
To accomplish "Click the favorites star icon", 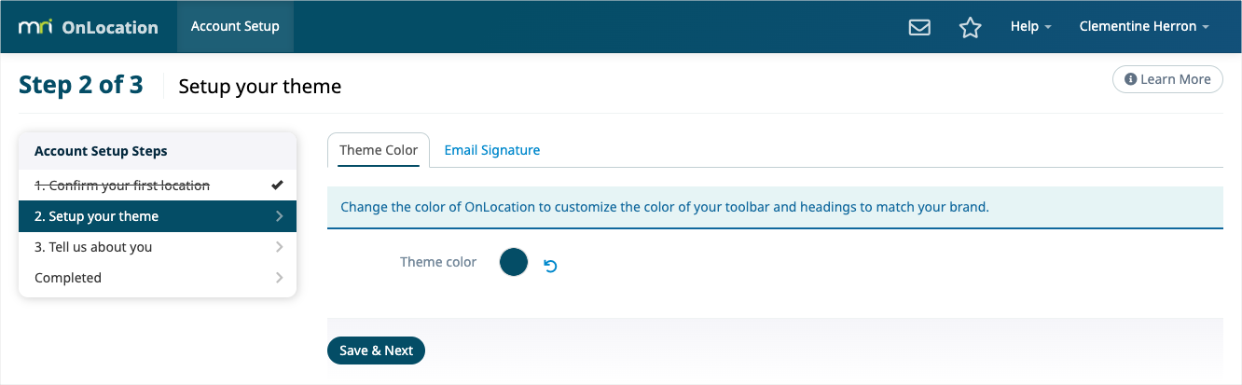I will click(971, 27).
